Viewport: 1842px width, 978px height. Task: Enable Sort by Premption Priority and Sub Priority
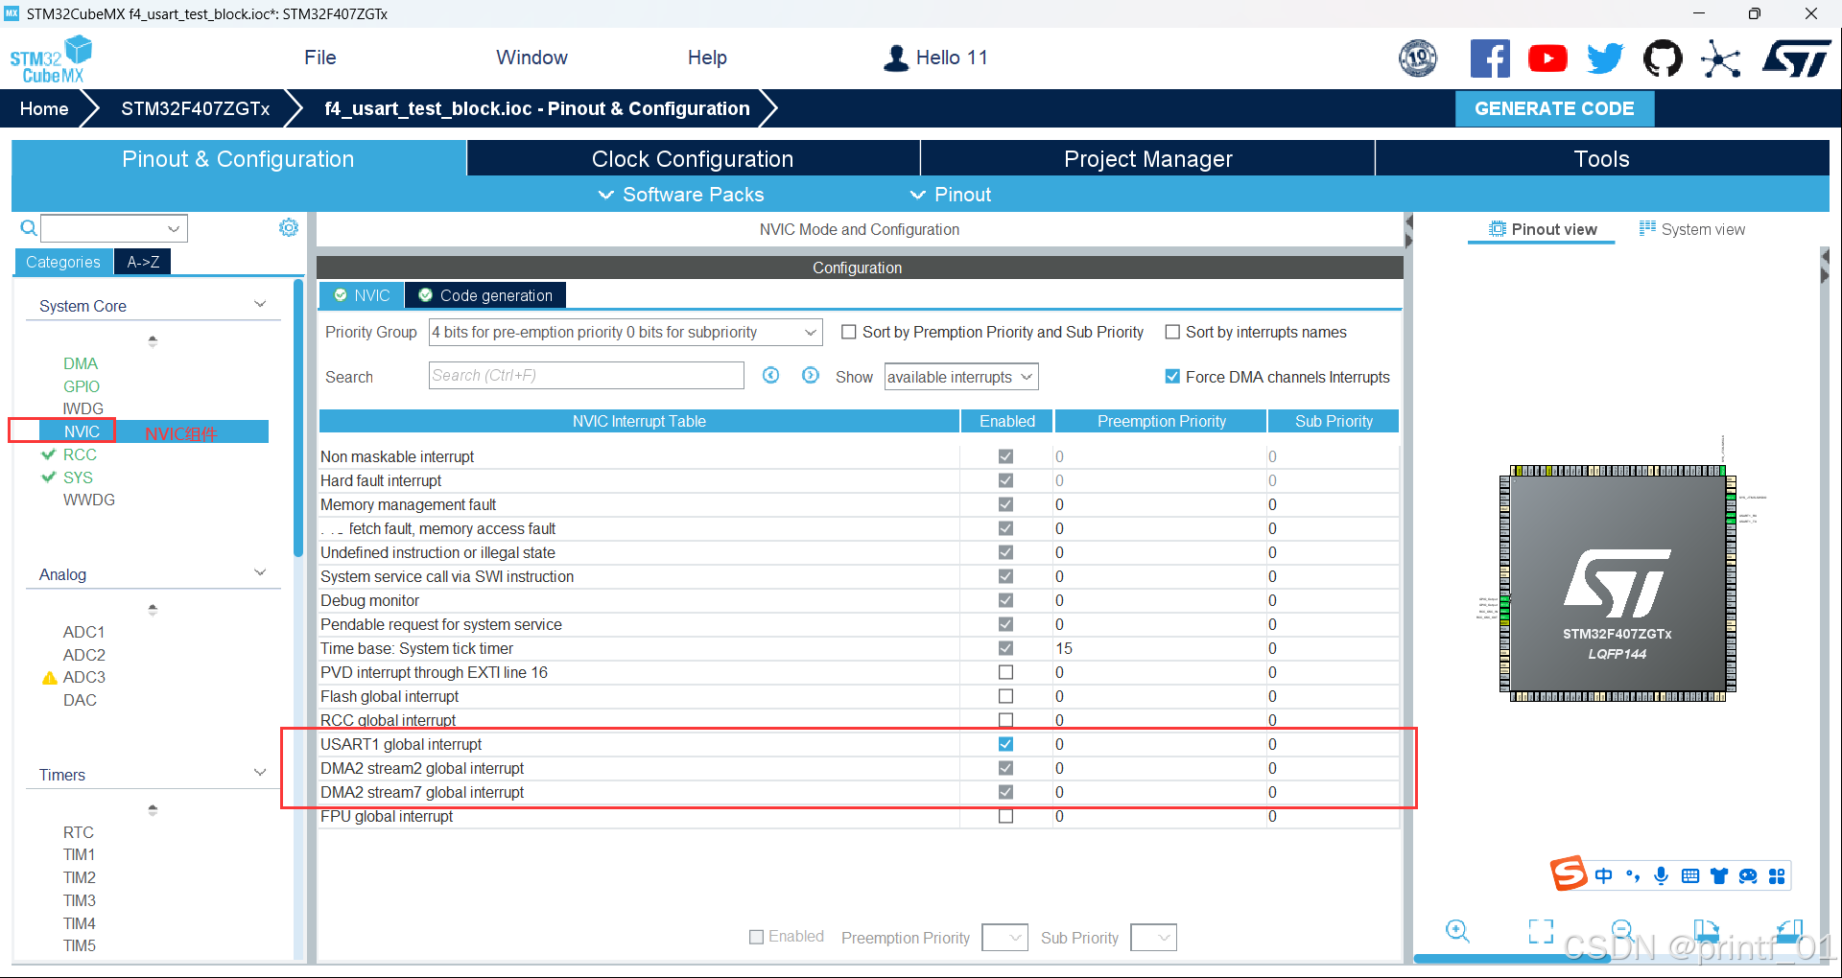pos(848,332)
